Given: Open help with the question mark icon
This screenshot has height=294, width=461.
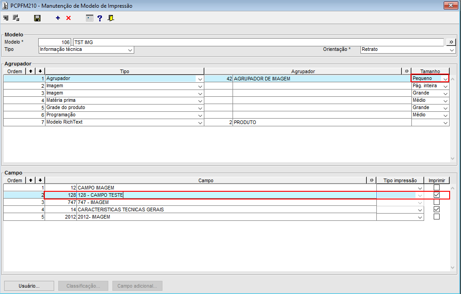Looking at the screenshot, I should 100,18.
